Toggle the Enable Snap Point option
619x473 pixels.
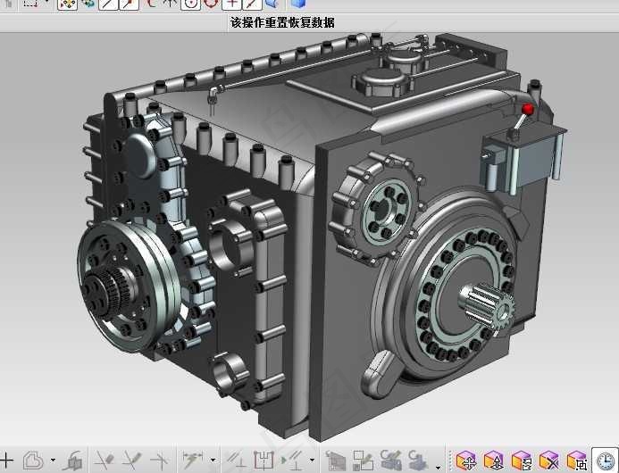pyautogui.click(x=68, y=4)
